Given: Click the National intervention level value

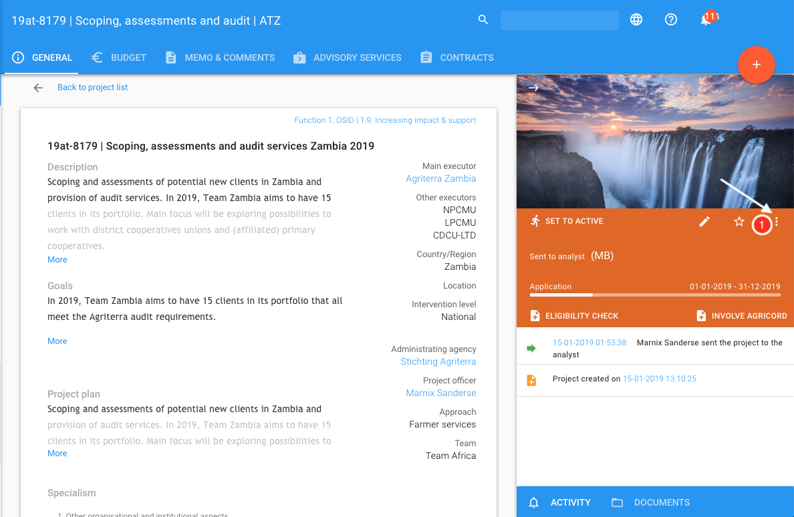Looking at the screenshot, I should (x=458, y=317).
